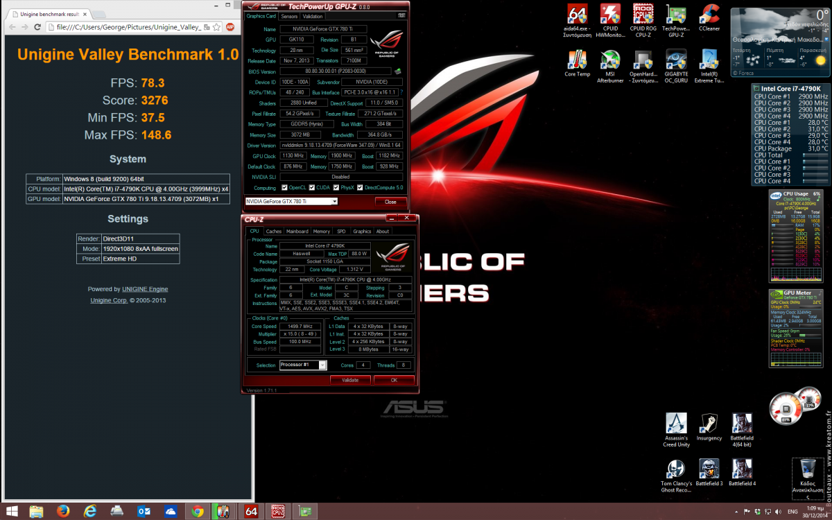
Task: Click the OK button in CPU-Z
Action: pyautogui.click(x=394, y=380)
